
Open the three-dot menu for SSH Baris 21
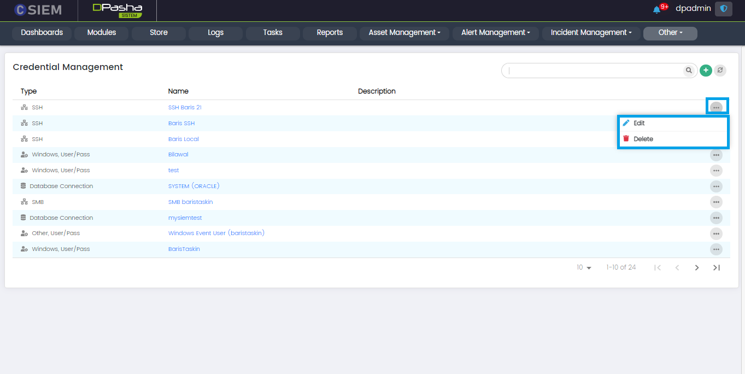point(716,108)
